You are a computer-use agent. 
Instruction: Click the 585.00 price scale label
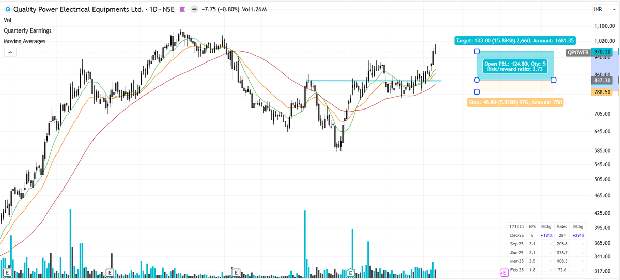click(x=603, y=150)
